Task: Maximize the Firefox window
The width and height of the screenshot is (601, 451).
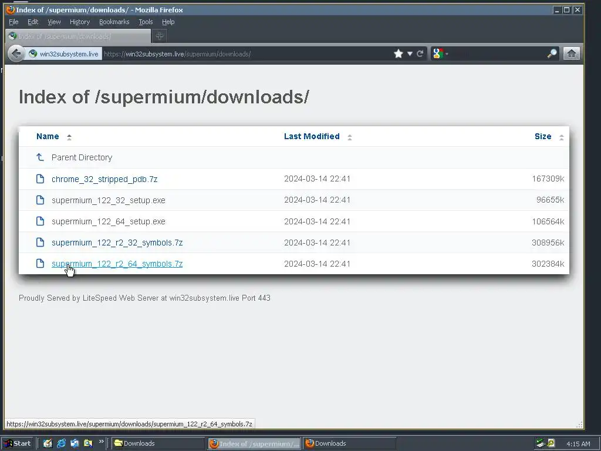Action: (566, 10)
